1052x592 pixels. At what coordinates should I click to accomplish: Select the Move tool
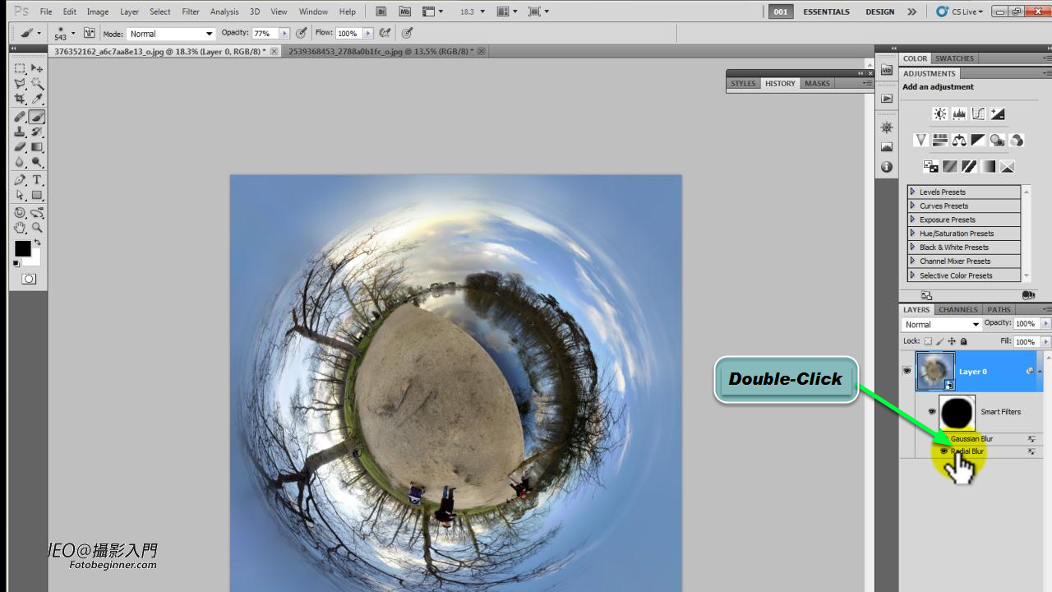[37, 68]
